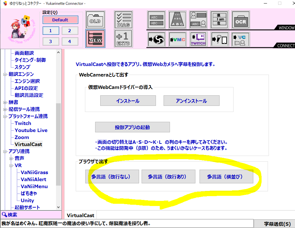The image size is (295, 228).
Task: Connect microphone to mobile device
Action: 220,39
